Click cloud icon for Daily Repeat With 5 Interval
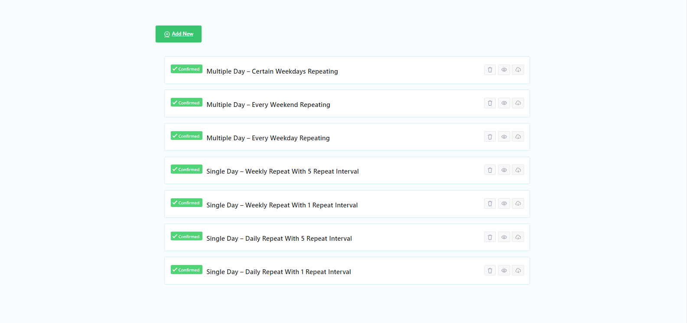 [518, 237]
